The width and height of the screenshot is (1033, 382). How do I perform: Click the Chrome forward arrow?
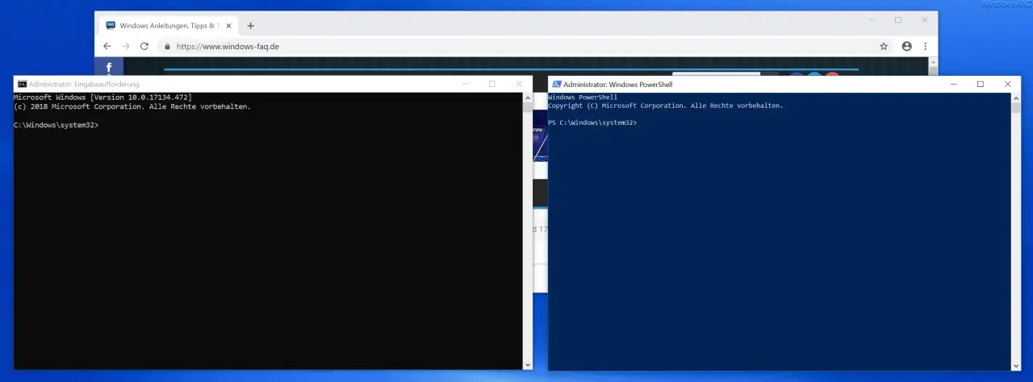point(125,46)
